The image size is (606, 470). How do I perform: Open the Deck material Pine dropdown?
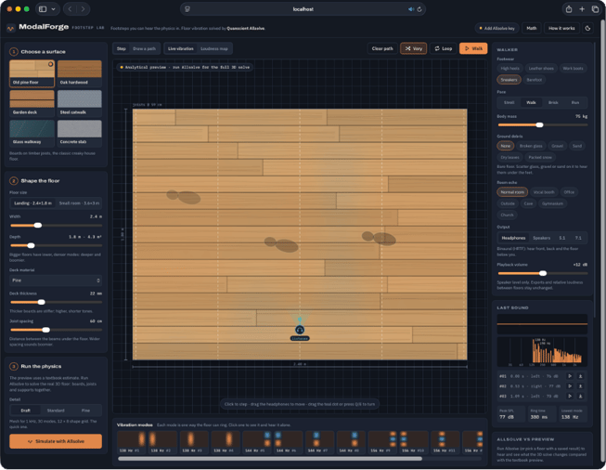point(56,281)
